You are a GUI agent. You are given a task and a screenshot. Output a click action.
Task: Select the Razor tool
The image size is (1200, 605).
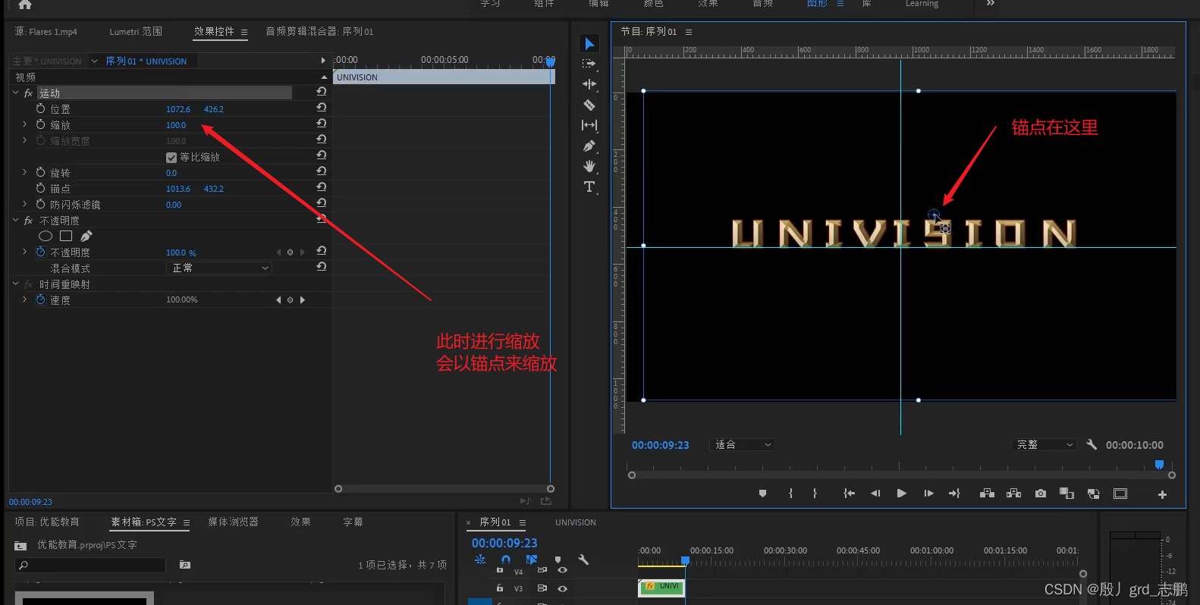589,105
